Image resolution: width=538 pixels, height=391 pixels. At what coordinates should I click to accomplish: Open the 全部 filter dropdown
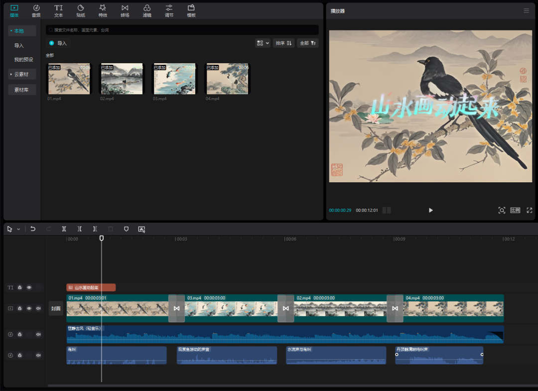pos(308,43)
